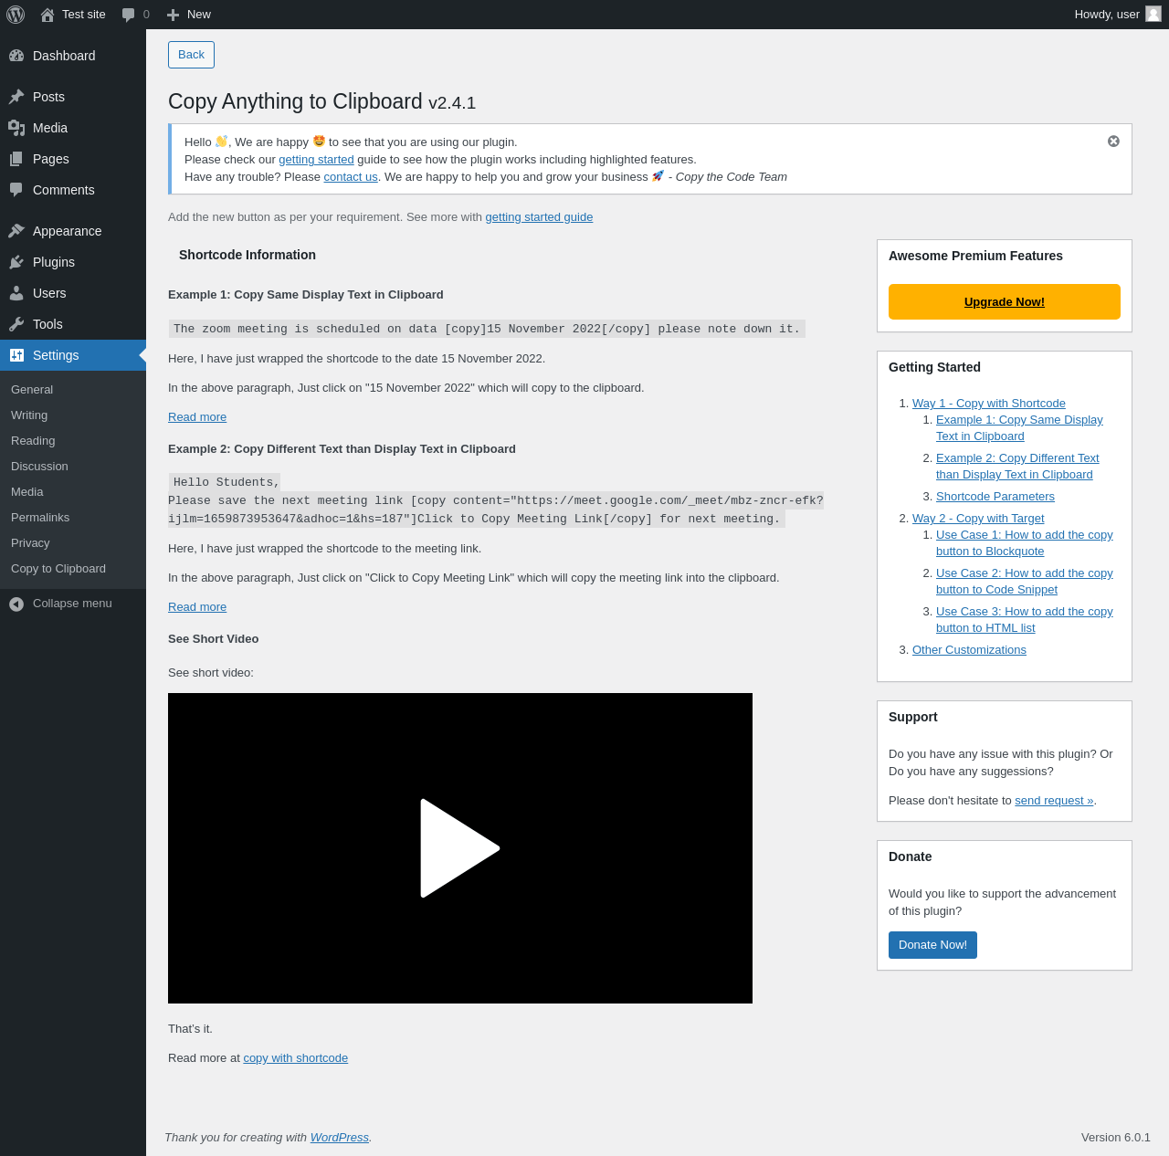Image resolution: width=1169 pixels, height=1156 pixels.
Task: Open Writing settings submenu
Action: (x=29, y=415)
